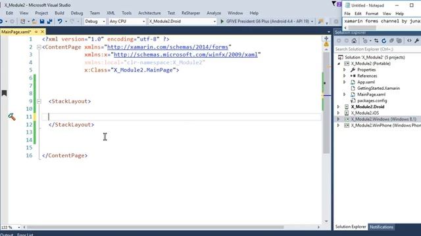Screen dimensions: 421x236
Task: Open the ReSharper menu
Action: click(x=191, y=13)
